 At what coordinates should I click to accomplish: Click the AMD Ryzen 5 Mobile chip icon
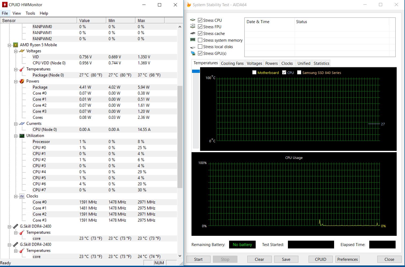(x=16, y=45)
